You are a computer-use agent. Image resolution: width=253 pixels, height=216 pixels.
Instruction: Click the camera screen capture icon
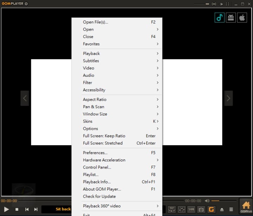coord(201,209)
